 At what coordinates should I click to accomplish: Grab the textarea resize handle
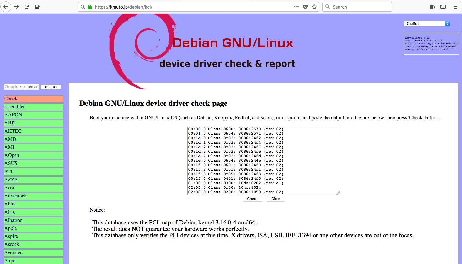[x=338, y=193]
